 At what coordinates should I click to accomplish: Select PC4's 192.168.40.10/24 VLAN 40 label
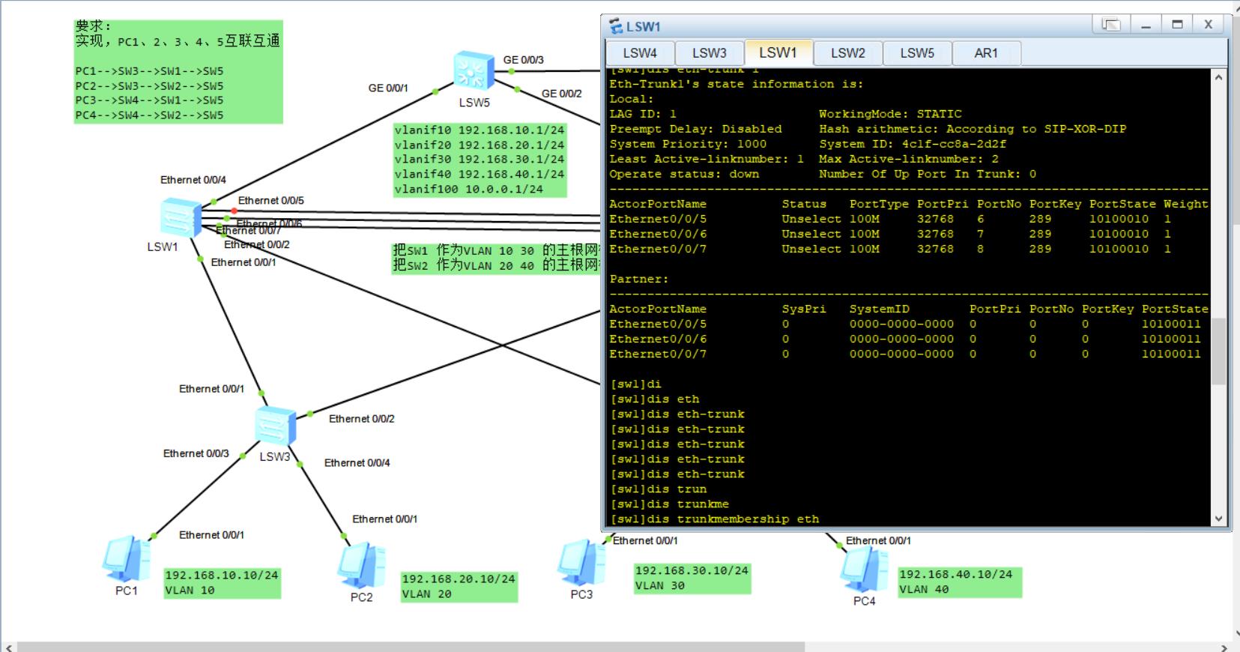click(960, 582)
